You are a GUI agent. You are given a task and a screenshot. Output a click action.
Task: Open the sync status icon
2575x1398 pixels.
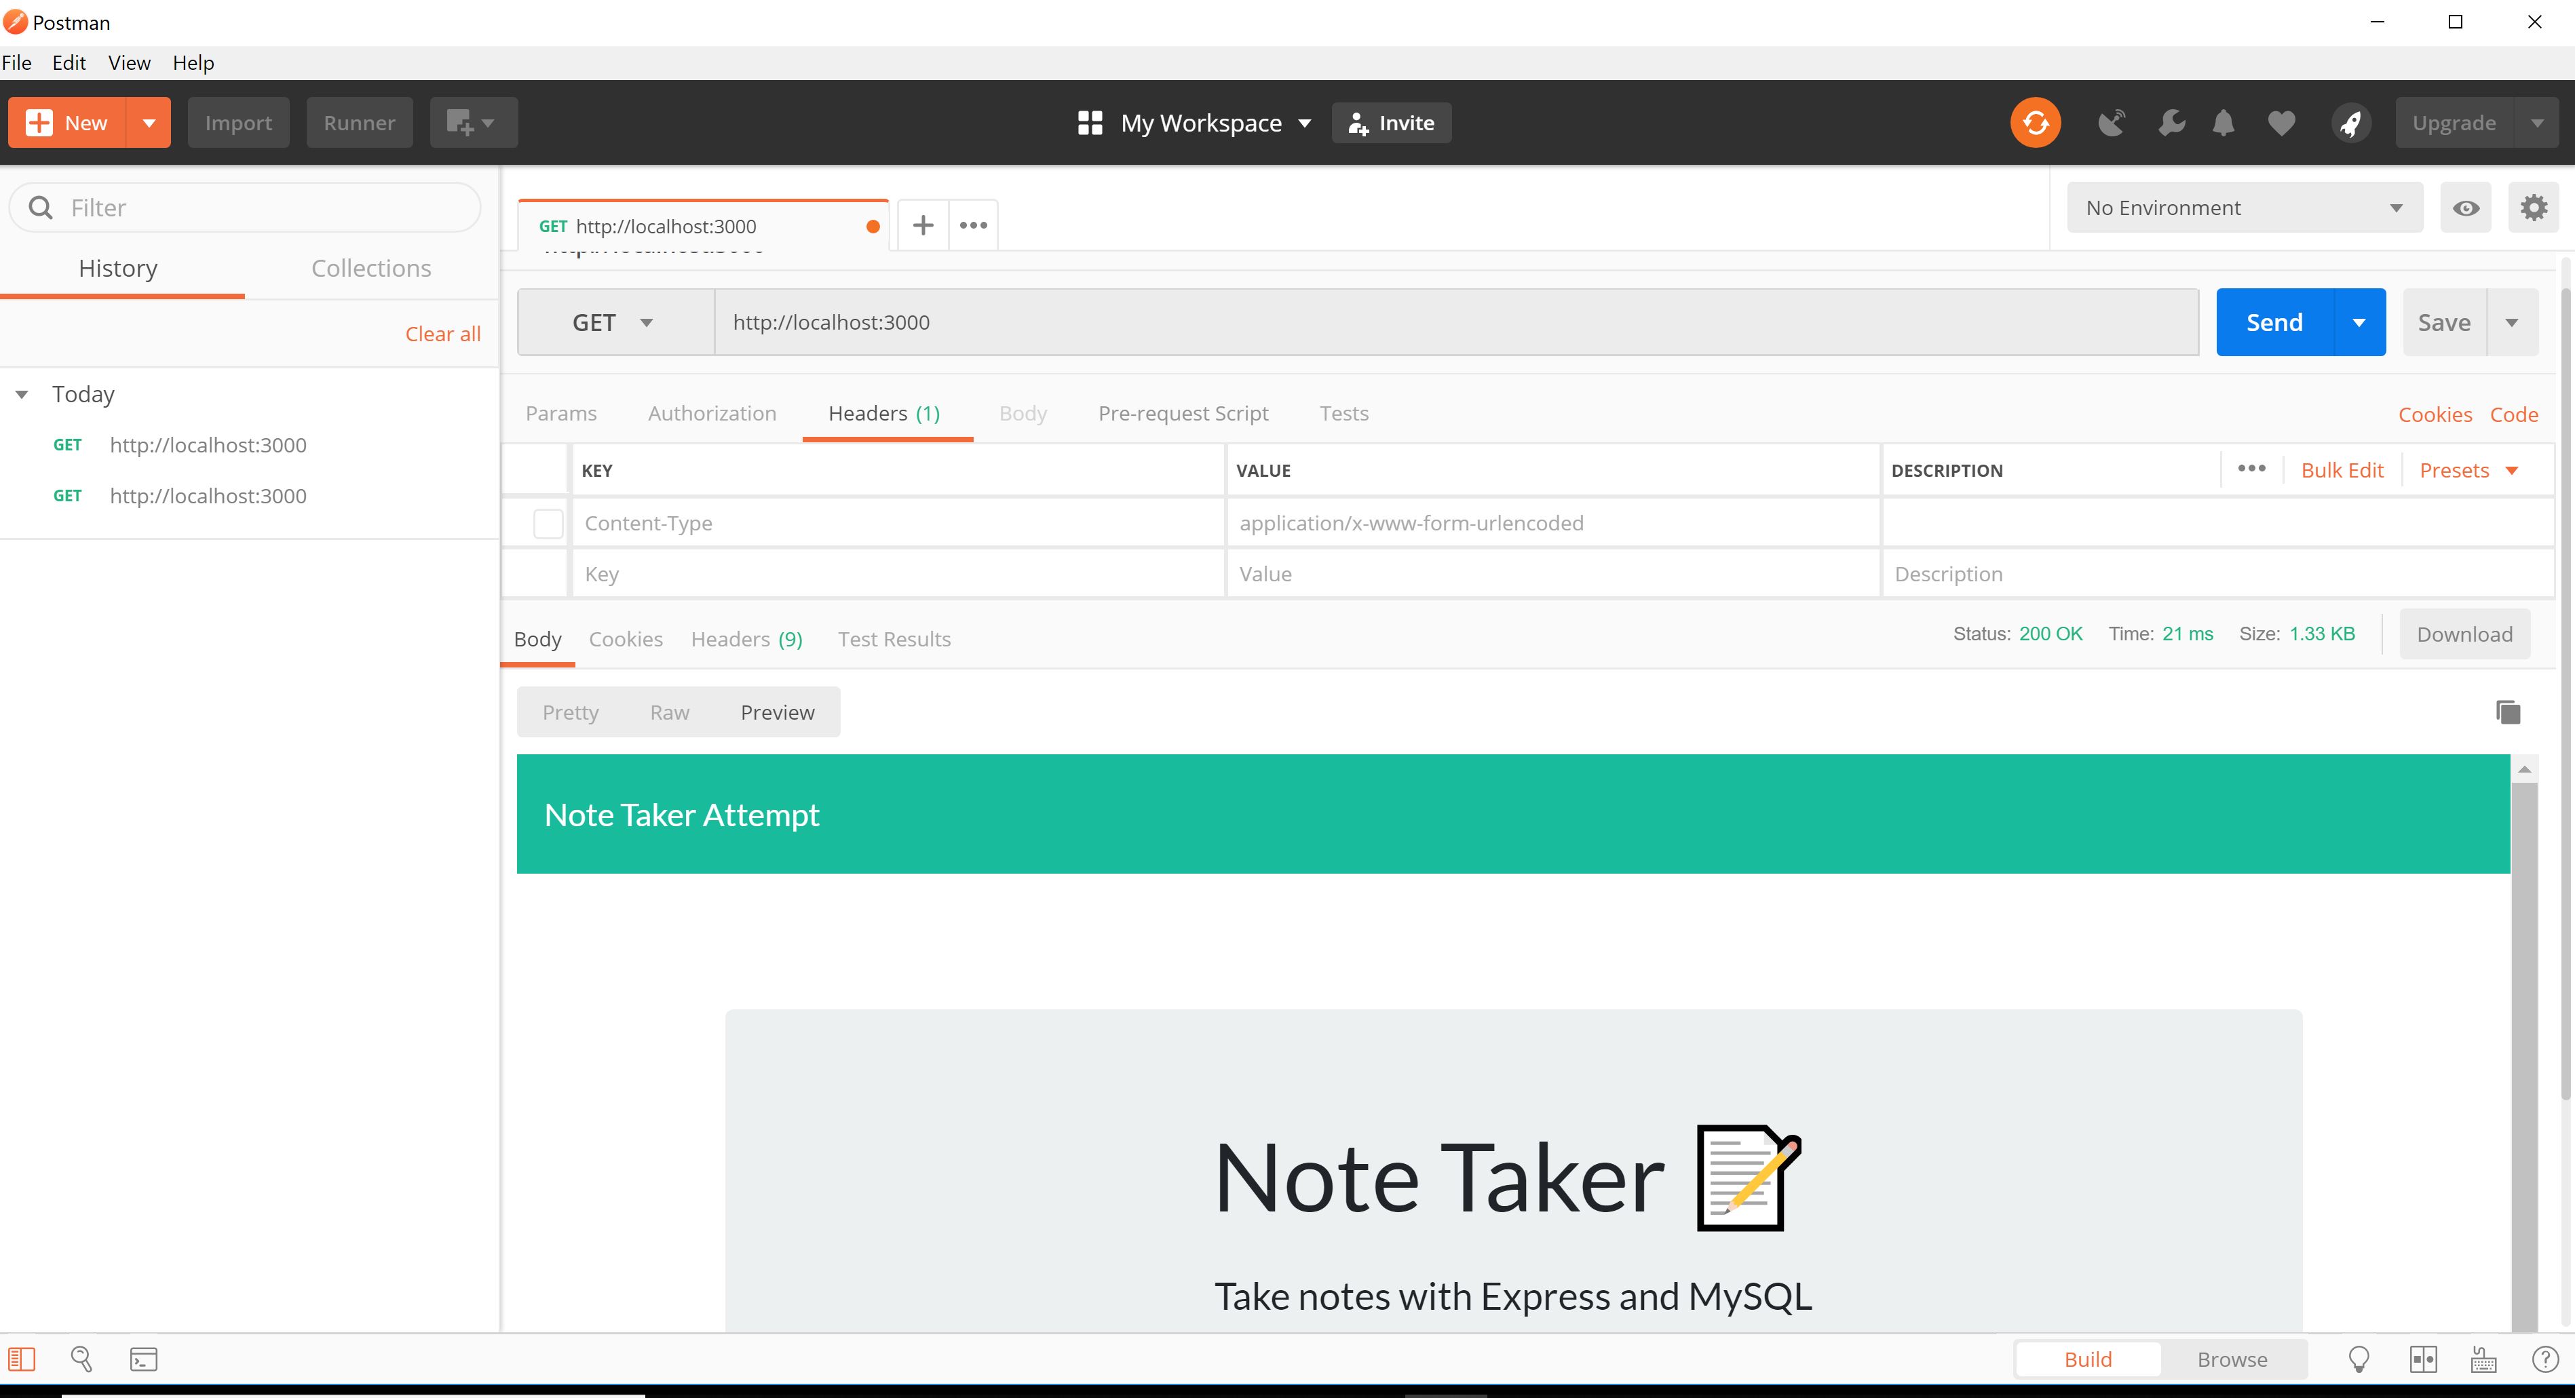tap(2035, 122)
